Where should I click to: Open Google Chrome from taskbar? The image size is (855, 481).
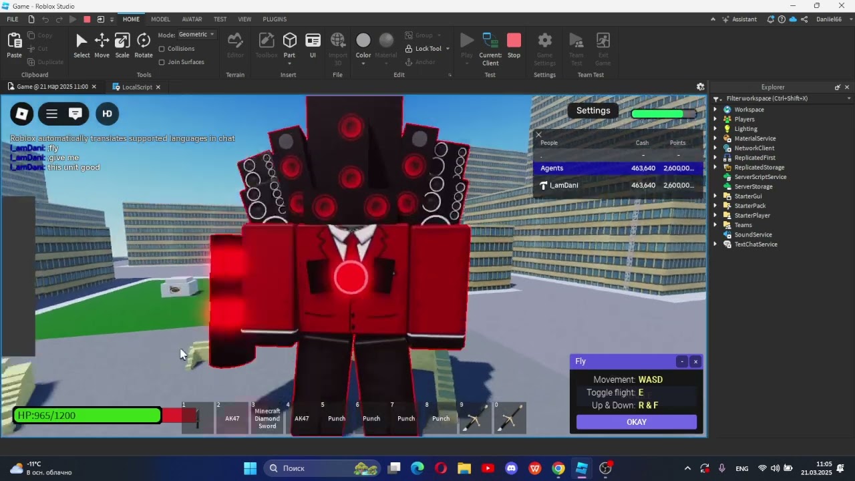558,468
